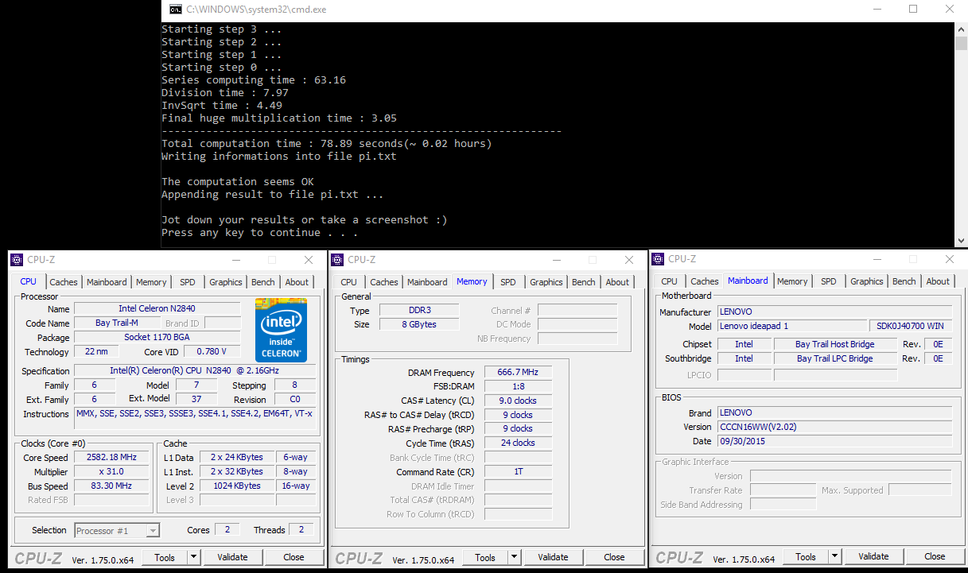Screen dimensions: 968x573
Task: Click Close button in left CPU-Z window
Action: (294, 557)
